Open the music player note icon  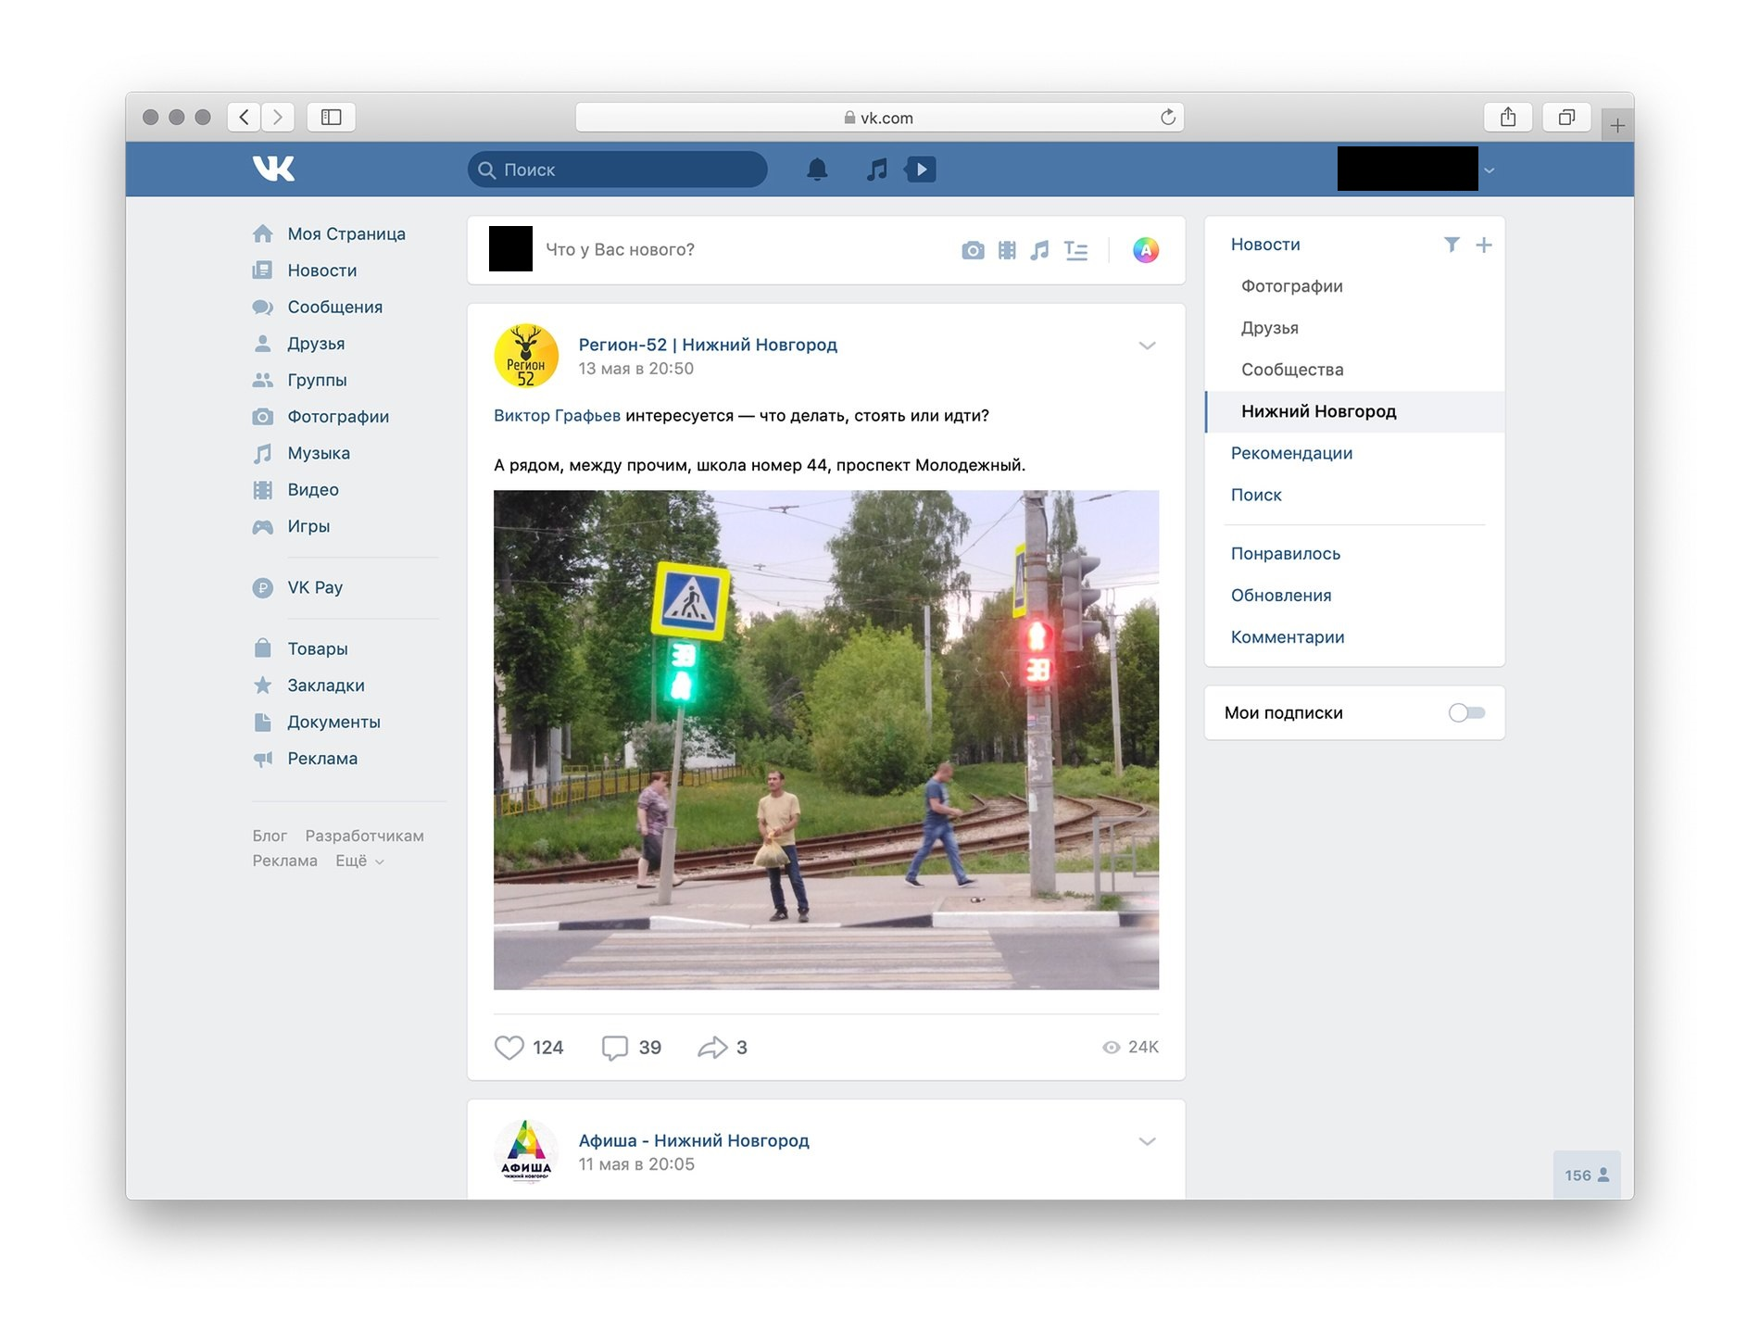point(876,170)
